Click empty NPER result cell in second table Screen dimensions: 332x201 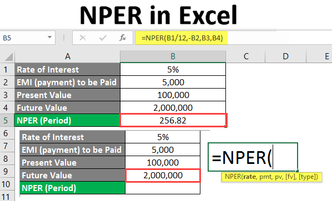pos(163,188)
